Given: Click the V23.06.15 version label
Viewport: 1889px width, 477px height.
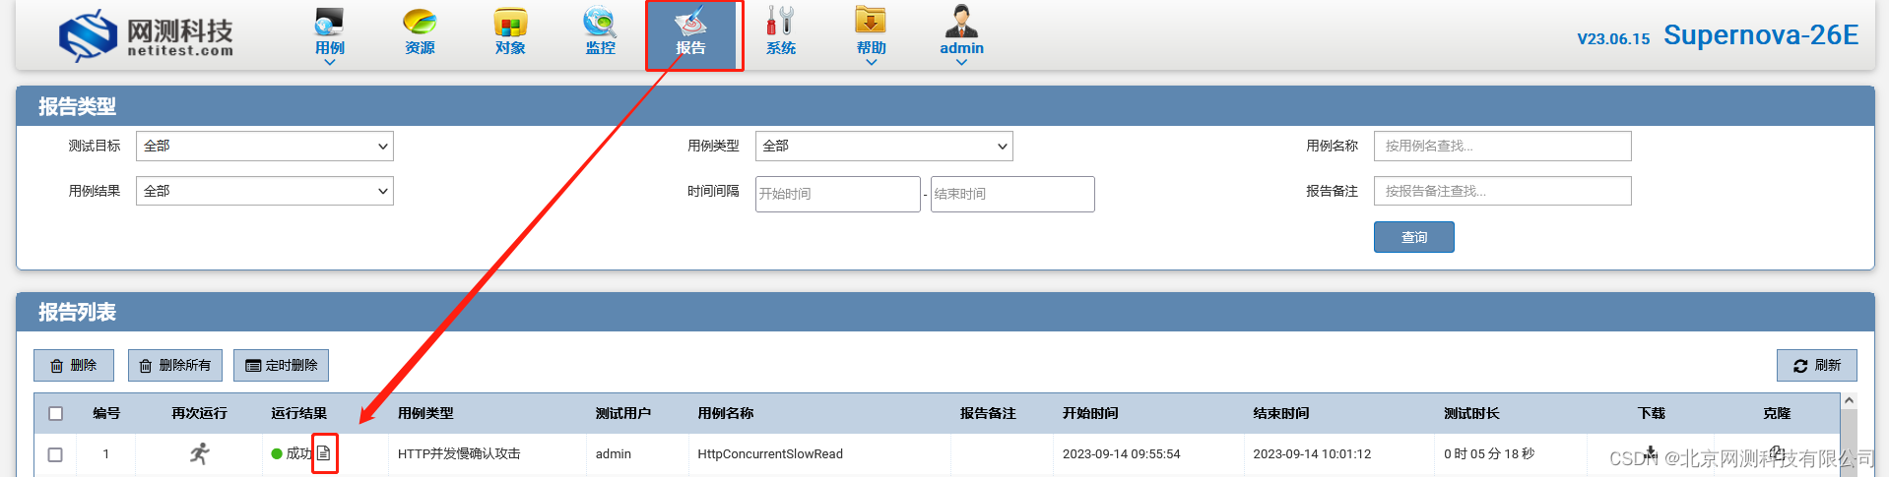Looking at the screenshot, I should [x=1613, y=39].
